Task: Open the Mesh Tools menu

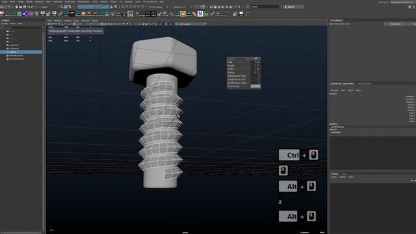Action: click(x=70, y=1)
